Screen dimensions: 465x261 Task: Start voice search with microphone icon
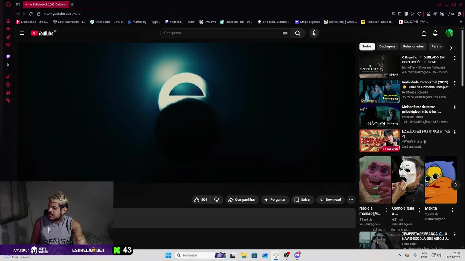(314, 33)
